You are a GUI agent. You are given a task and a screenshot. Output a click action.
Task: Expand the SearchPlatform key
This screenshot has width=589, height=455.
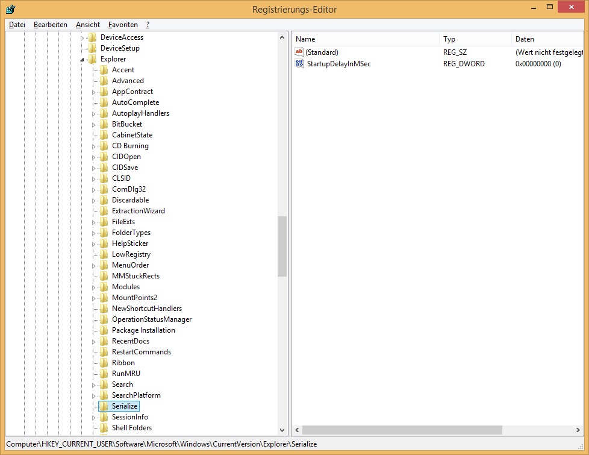click(x=93, y=395)
